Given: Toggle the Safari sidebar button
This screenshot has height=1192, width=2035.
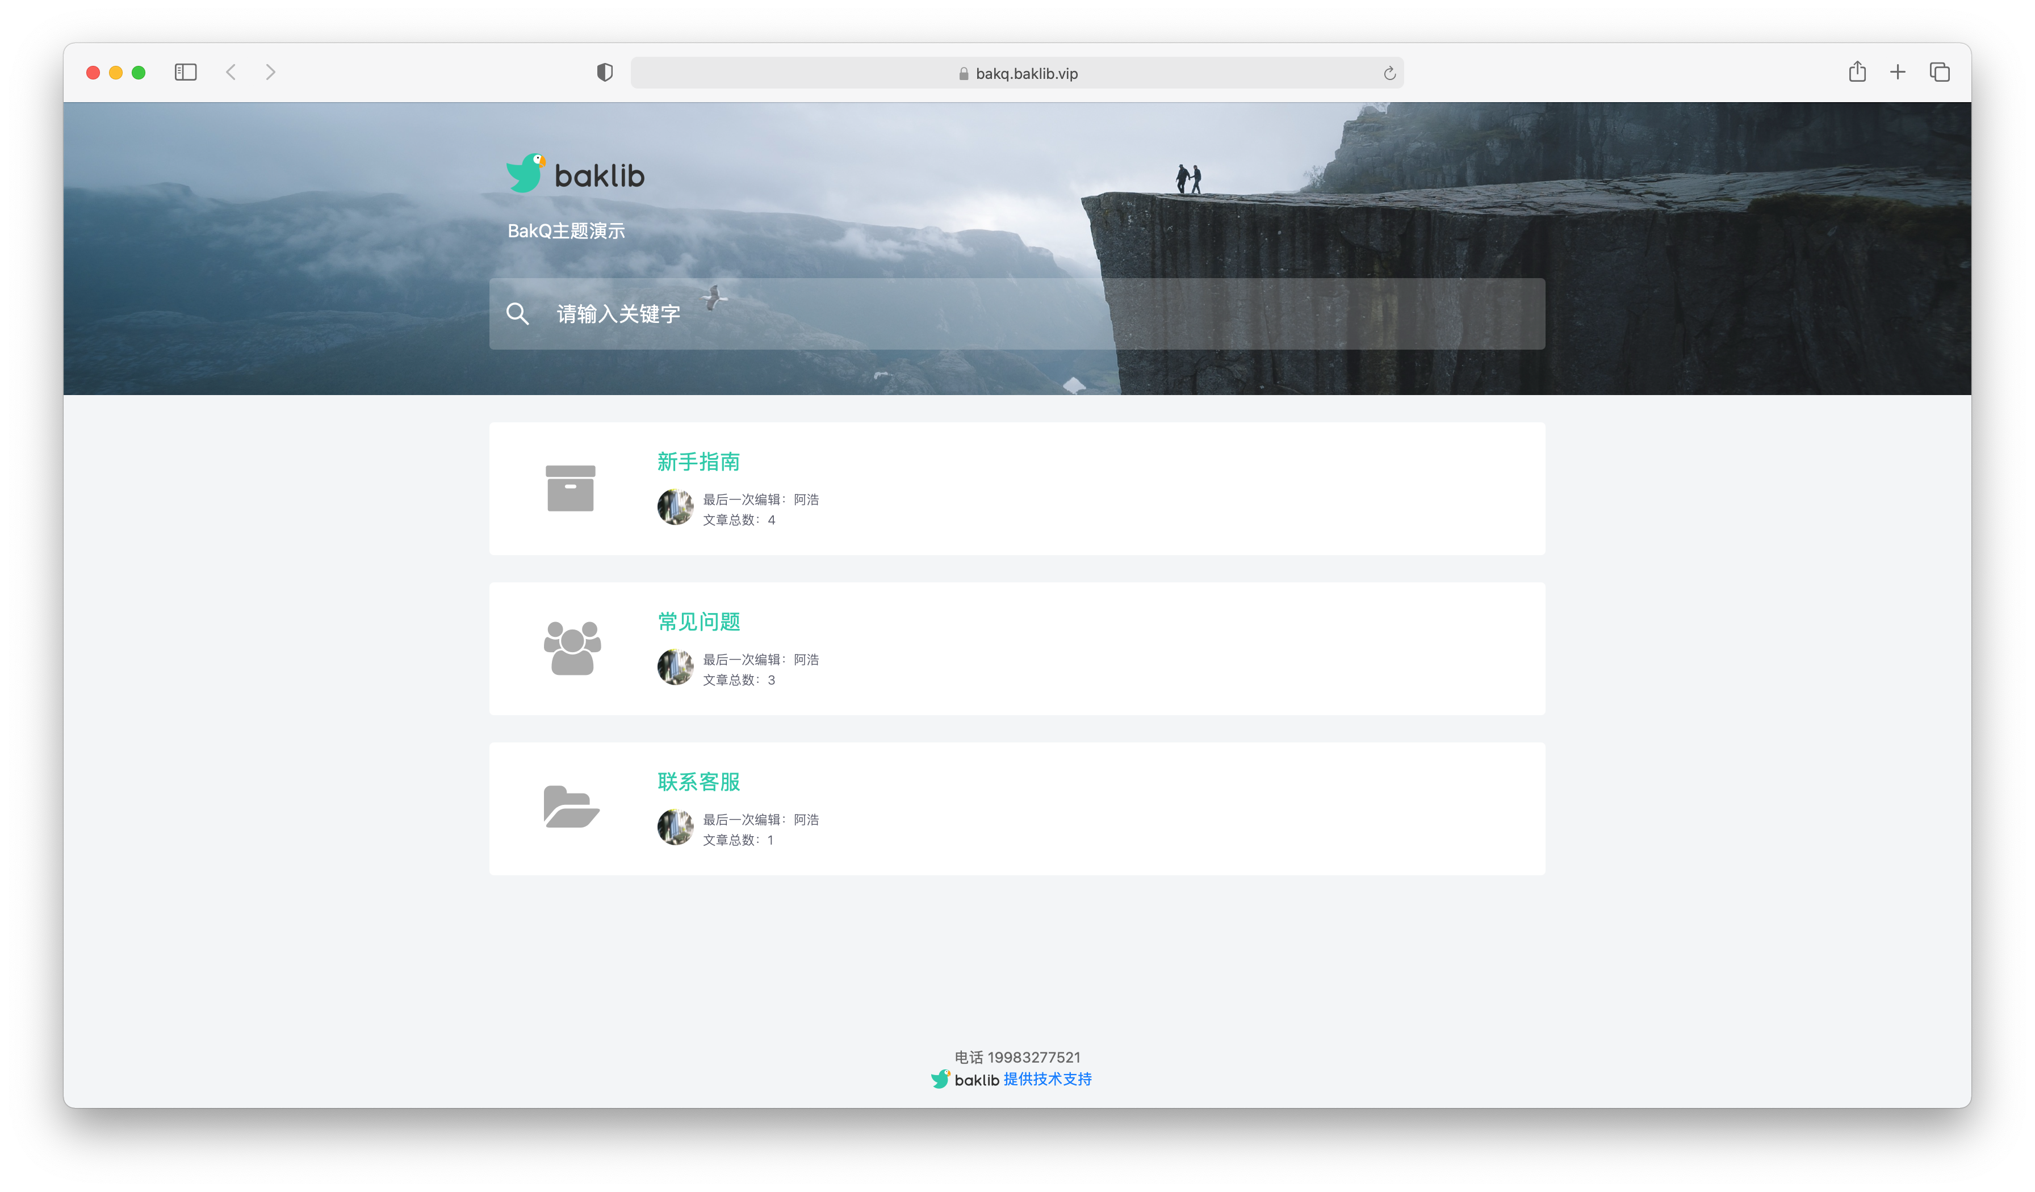Looking at the screenshot, I should coord(186,73).
